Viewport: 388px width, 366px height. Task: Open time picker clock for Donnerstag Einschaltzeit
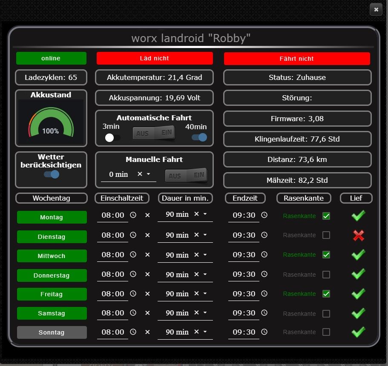coord(133,274)
